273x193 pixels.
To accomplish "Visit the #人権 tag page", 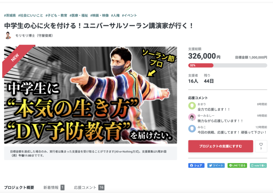I will click(115, 16).
